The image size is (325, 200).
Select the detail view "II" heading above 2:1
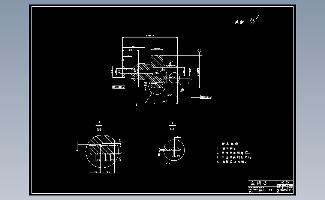(172, 123)
